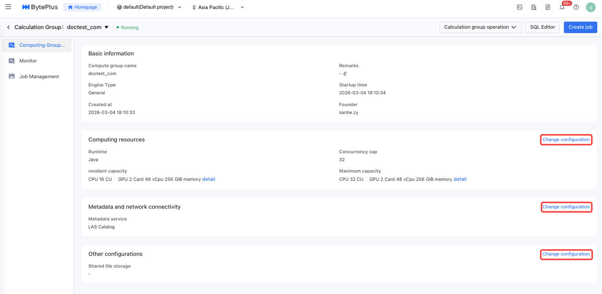Click the help question mark icon
The width and height of the screenshot is (602, 294).
click(x=576, y=7)
